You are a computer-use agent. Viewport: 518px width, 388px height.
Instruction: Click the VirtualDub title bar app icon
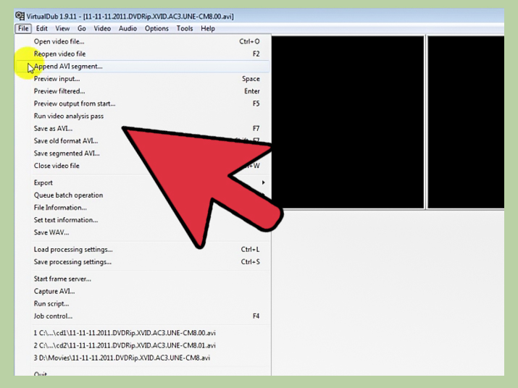20,16
